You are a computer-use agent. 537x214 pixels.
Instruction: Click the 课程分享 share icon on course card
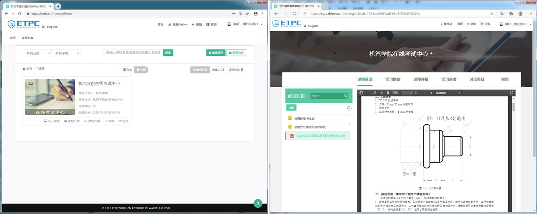(72, 121)
